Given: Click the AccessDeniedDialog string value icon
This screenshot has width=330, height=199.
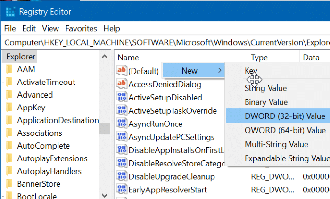Looking at the screenshot, I should 122,84.
